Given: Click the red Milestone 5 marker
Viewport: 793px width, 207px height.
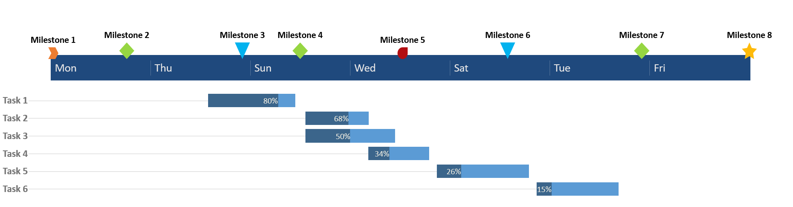Looking at the screenshot, I should click(402, 53).
